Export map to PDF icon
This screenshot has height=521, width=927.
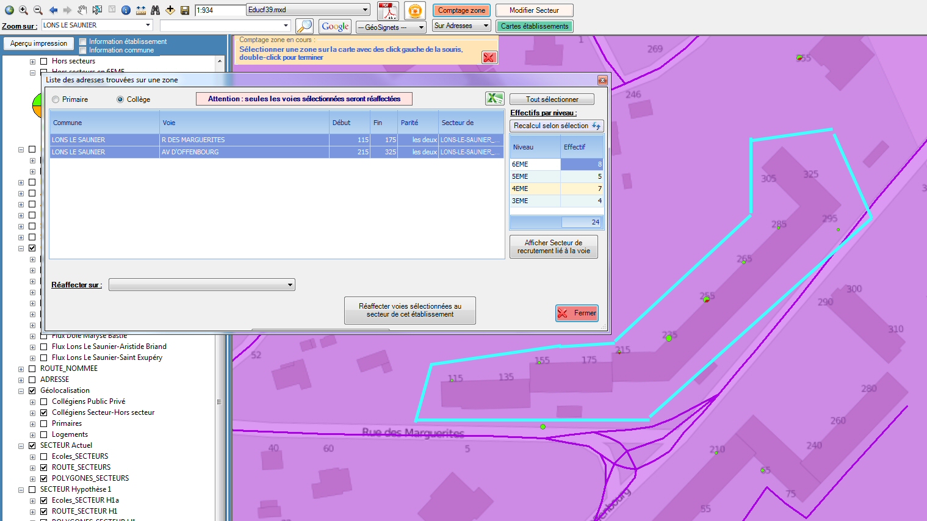[388, 10]
